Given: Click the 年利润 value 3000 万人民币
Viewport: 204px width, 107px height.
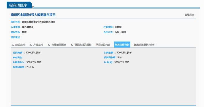Looking at the screenshot, I should click(122, 62).
